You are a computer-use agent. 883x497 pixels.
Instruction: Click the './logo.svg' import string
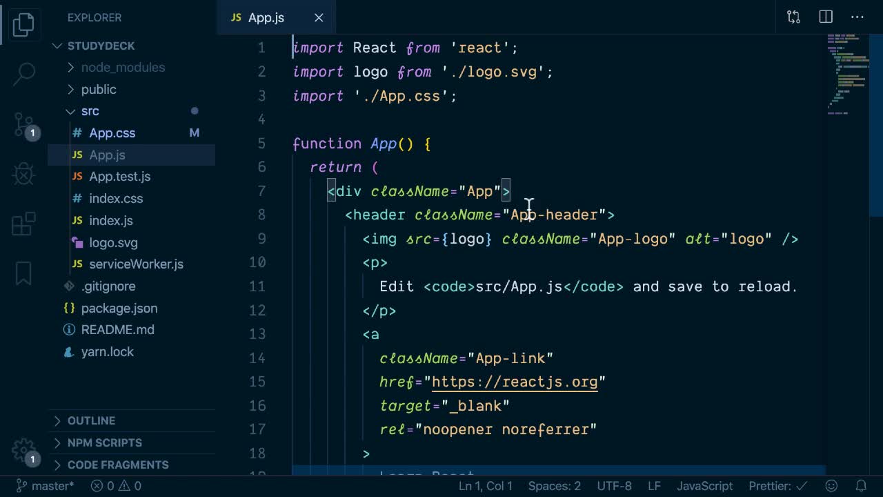tap(493, 72)
